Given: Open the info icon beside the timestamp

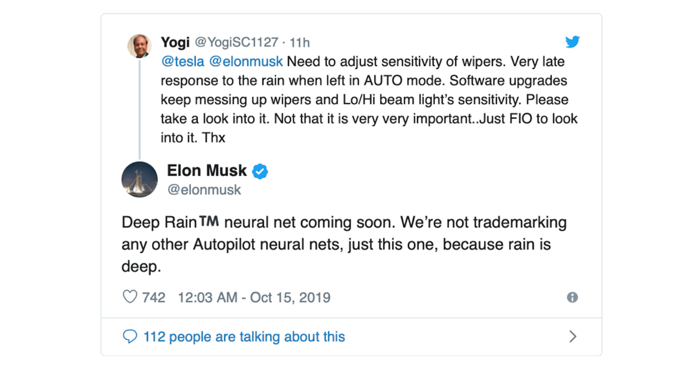Looking at the screenshot, I should point(572,298).
